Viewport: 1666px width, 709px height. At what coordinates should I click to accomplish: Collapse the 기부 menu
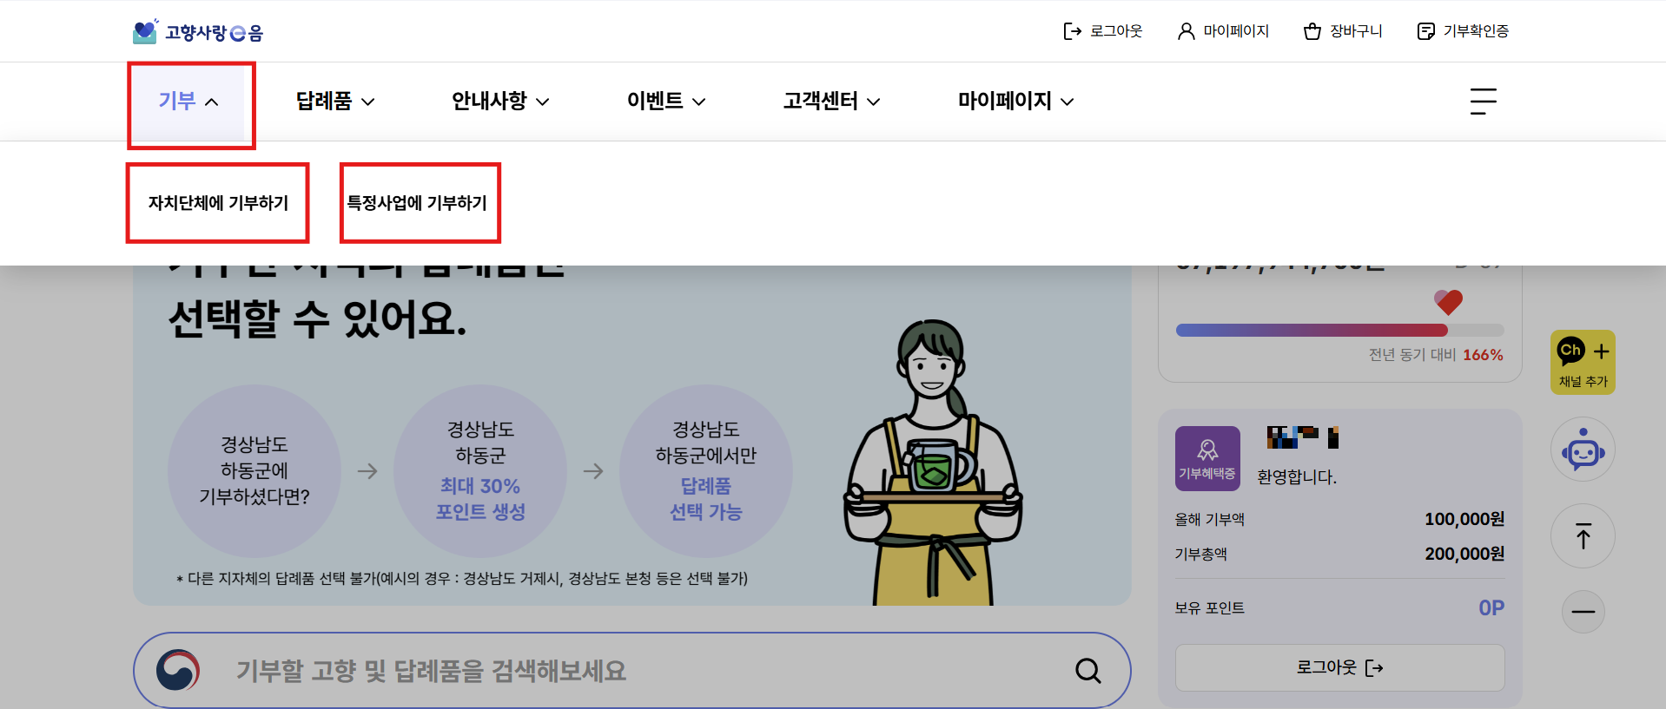click(x=189, y=101)
